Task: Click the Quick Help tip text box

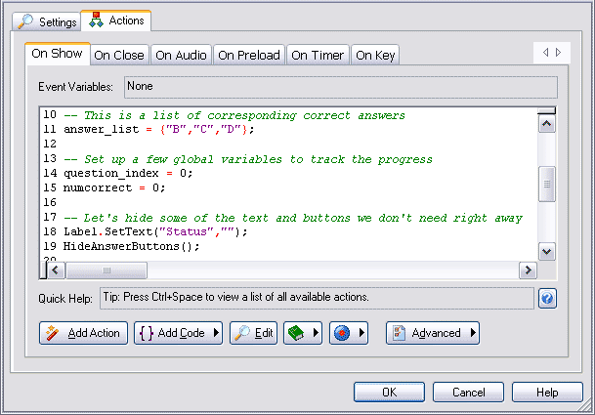Action: 317,298
